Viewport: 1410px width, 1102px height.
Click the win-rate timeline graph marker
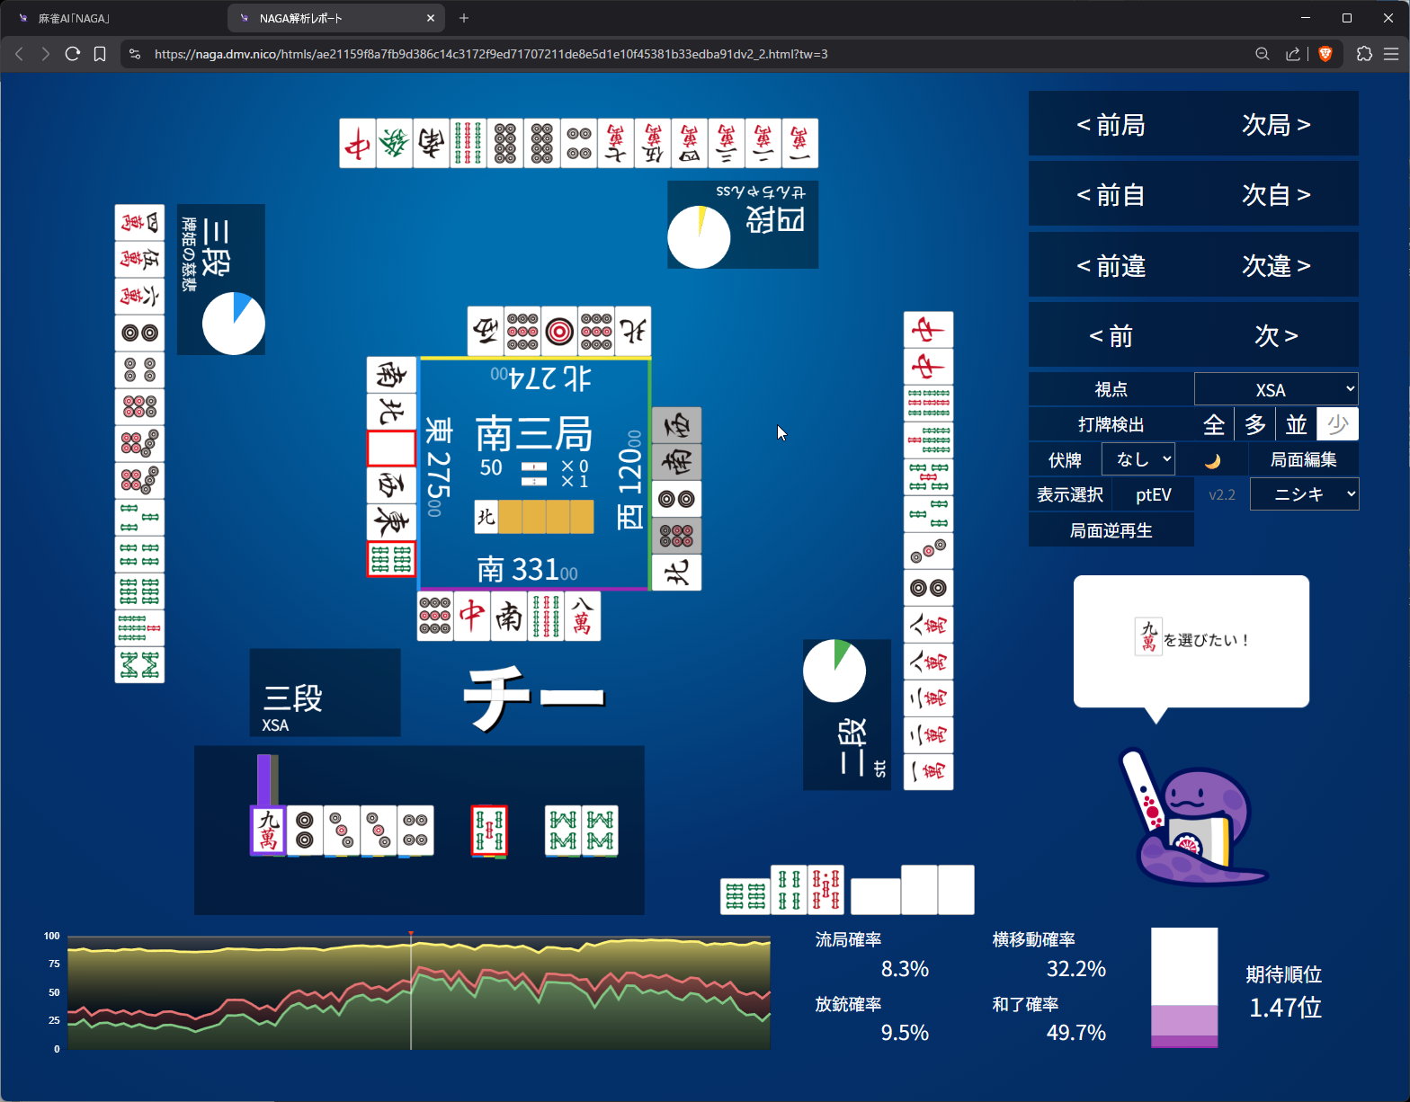pyautogui.click(x=411, y=935)
